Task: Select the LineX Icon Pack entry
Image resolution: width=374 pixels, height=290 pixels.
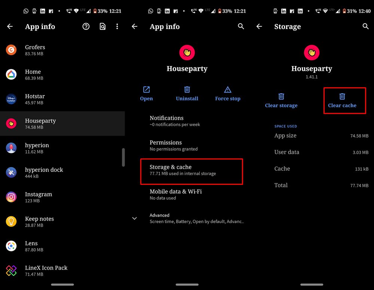Action: pyautogui.click(x=62, y=271)
